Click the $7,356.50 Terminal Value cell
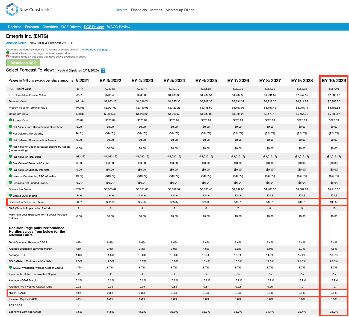The height and width of the screenshot is (317, 349). [x=334, y=101]
